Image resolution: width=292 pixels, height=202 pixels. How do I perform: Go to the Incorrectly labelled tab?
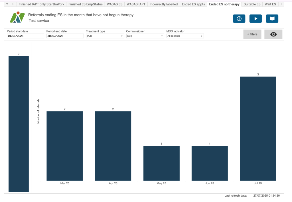click(163, 4)
